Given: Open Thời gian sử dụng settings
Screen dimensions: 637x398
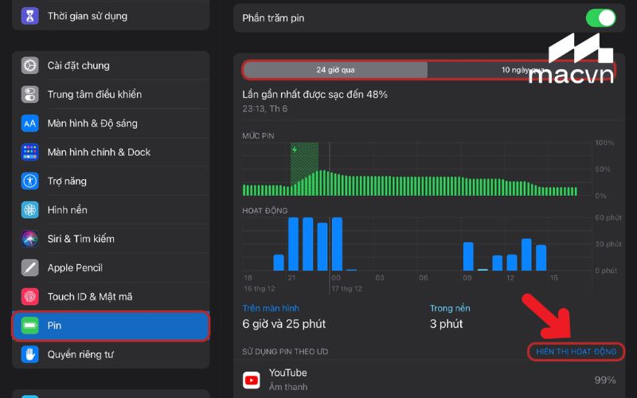Looking at the screenshot, I should 111,16.
